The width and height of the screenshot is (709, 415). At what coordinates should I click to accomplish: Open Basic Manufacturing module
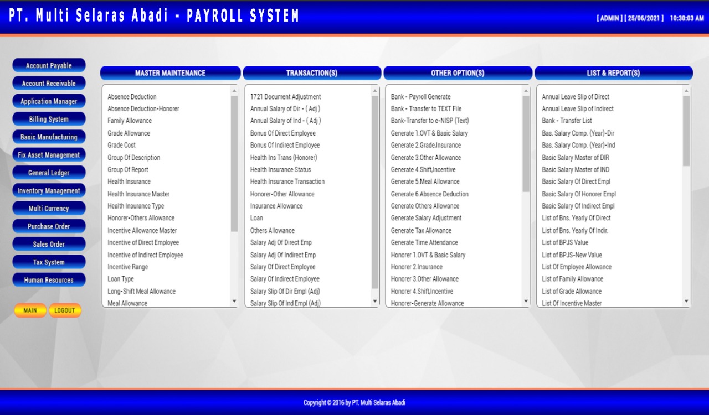tap(49, 137)
